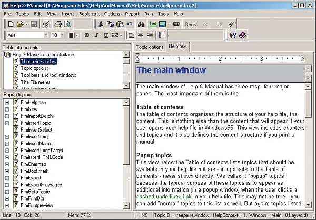Expand the FrmImportDelphi node
The height and width of the screenshot is (220, 316).
[x=7, y=116]
